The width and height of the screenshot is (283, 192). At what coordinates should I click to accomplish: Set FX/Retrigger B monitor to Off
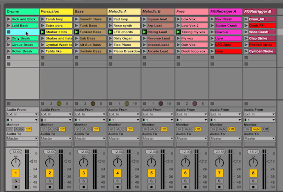(265, 129)
